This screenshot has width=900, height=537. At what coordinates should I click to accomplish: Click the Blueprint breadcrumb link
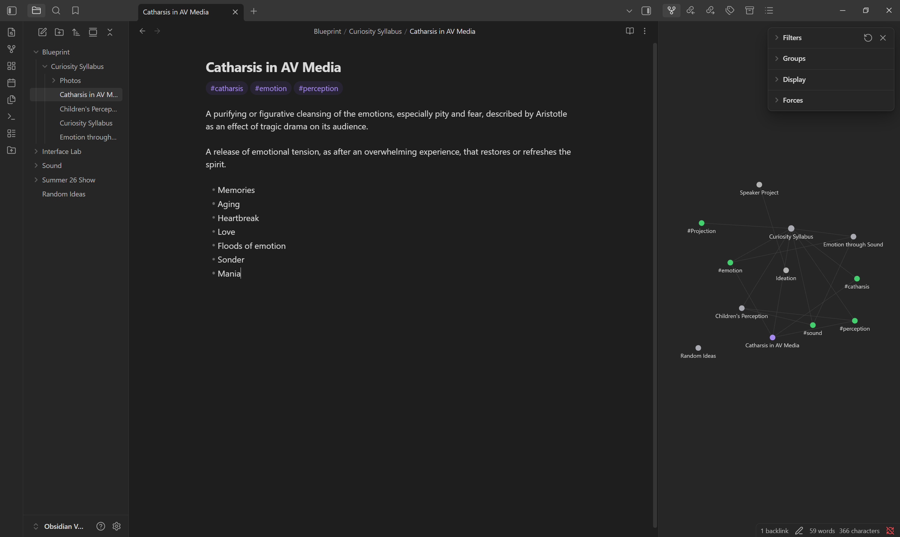coord(327,32)
